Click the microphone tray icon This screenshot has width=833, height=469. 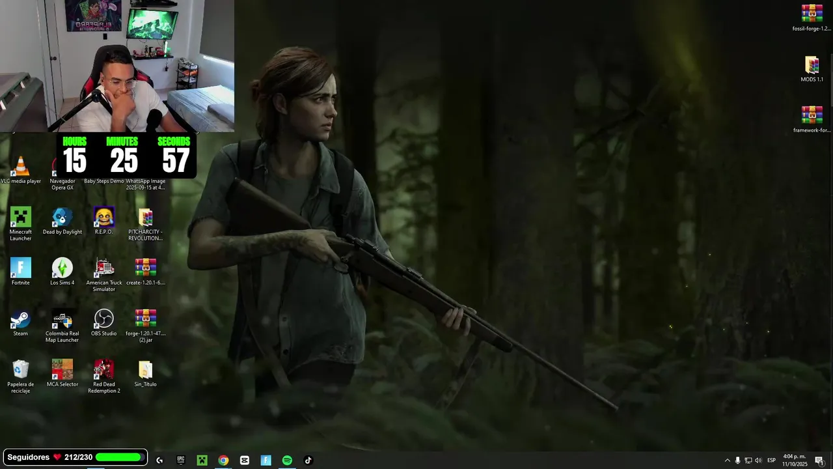(x=737, y=461)
